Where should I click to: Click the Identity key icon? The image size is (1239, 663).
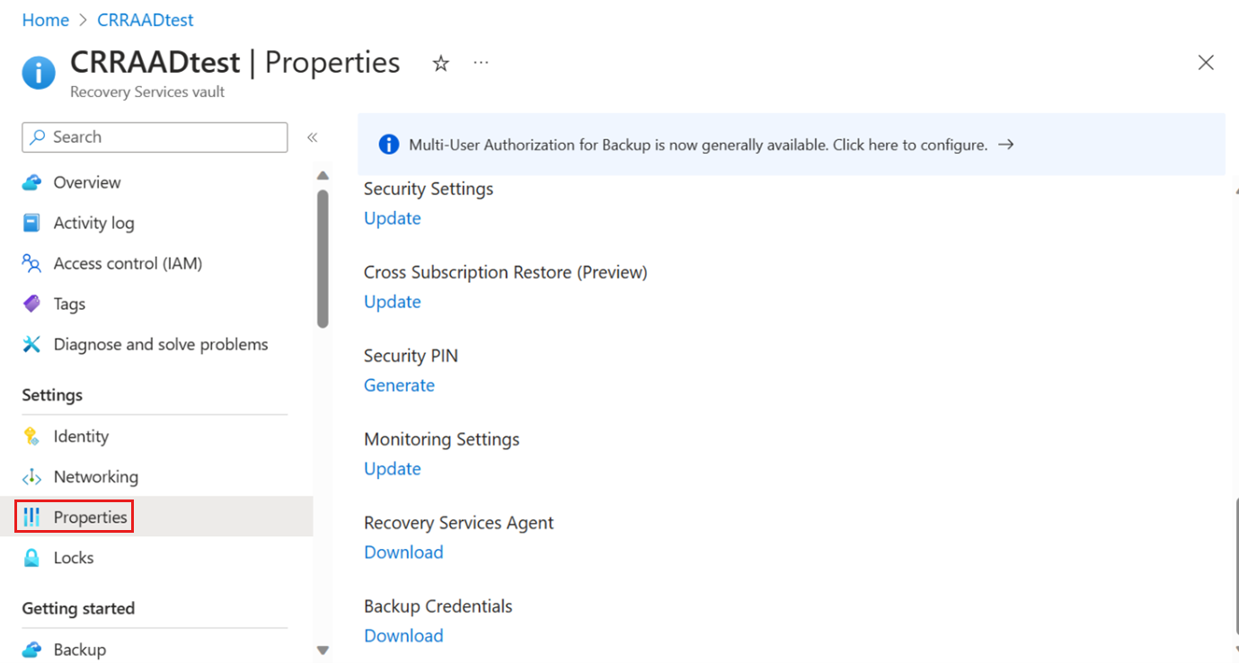32,437
